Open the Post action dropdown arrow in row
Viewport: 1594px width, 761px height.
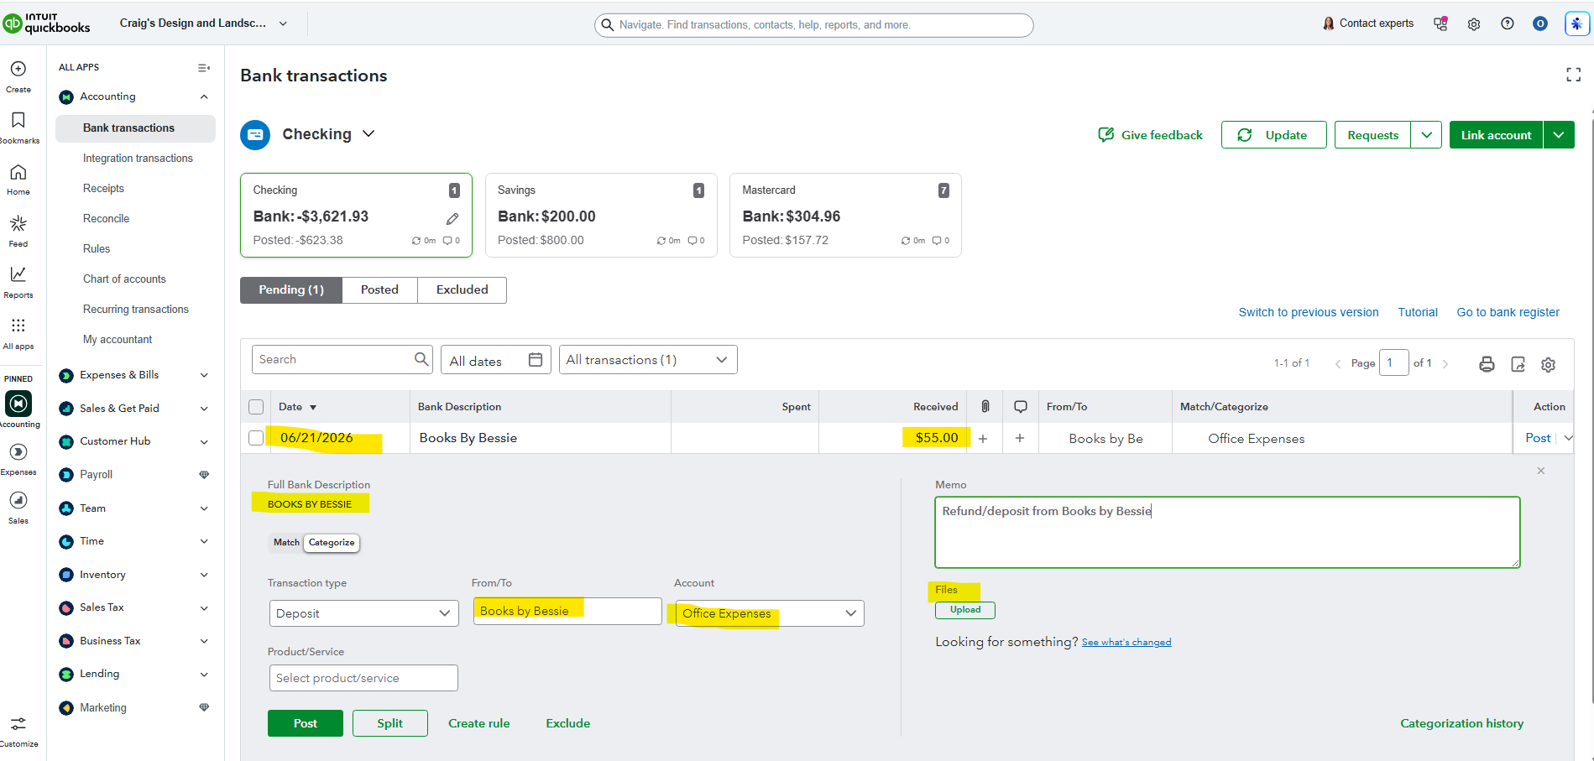[1567, 438]
